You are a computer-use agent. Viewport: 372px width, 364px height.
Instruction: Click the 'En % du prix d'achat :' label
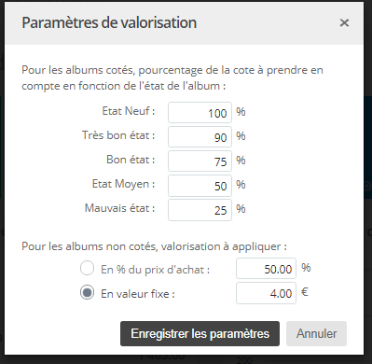point(156,270)
